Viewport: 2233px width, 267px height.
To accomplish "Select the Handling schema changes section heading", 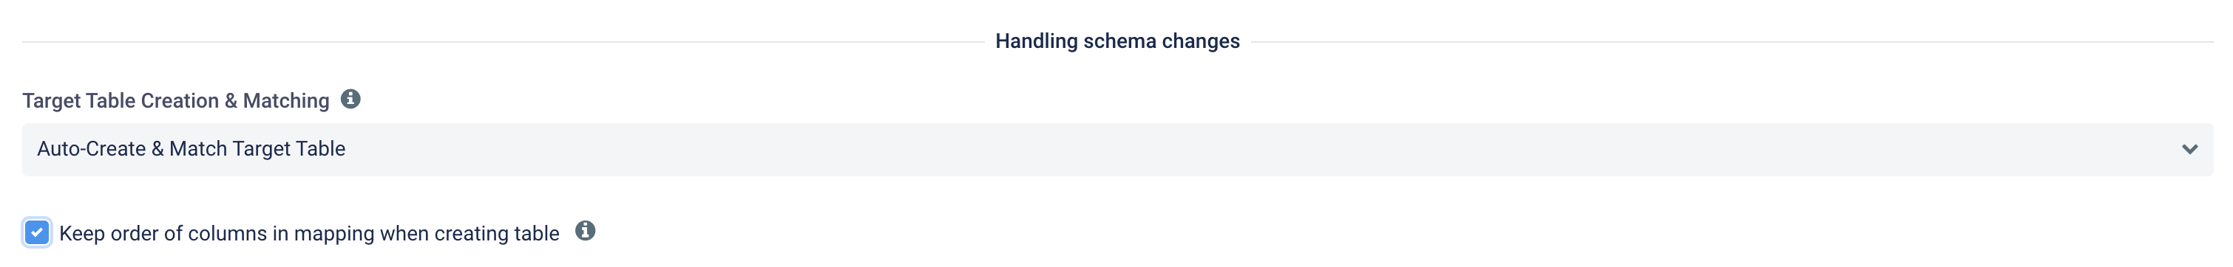I will (x=1117, y=41).
